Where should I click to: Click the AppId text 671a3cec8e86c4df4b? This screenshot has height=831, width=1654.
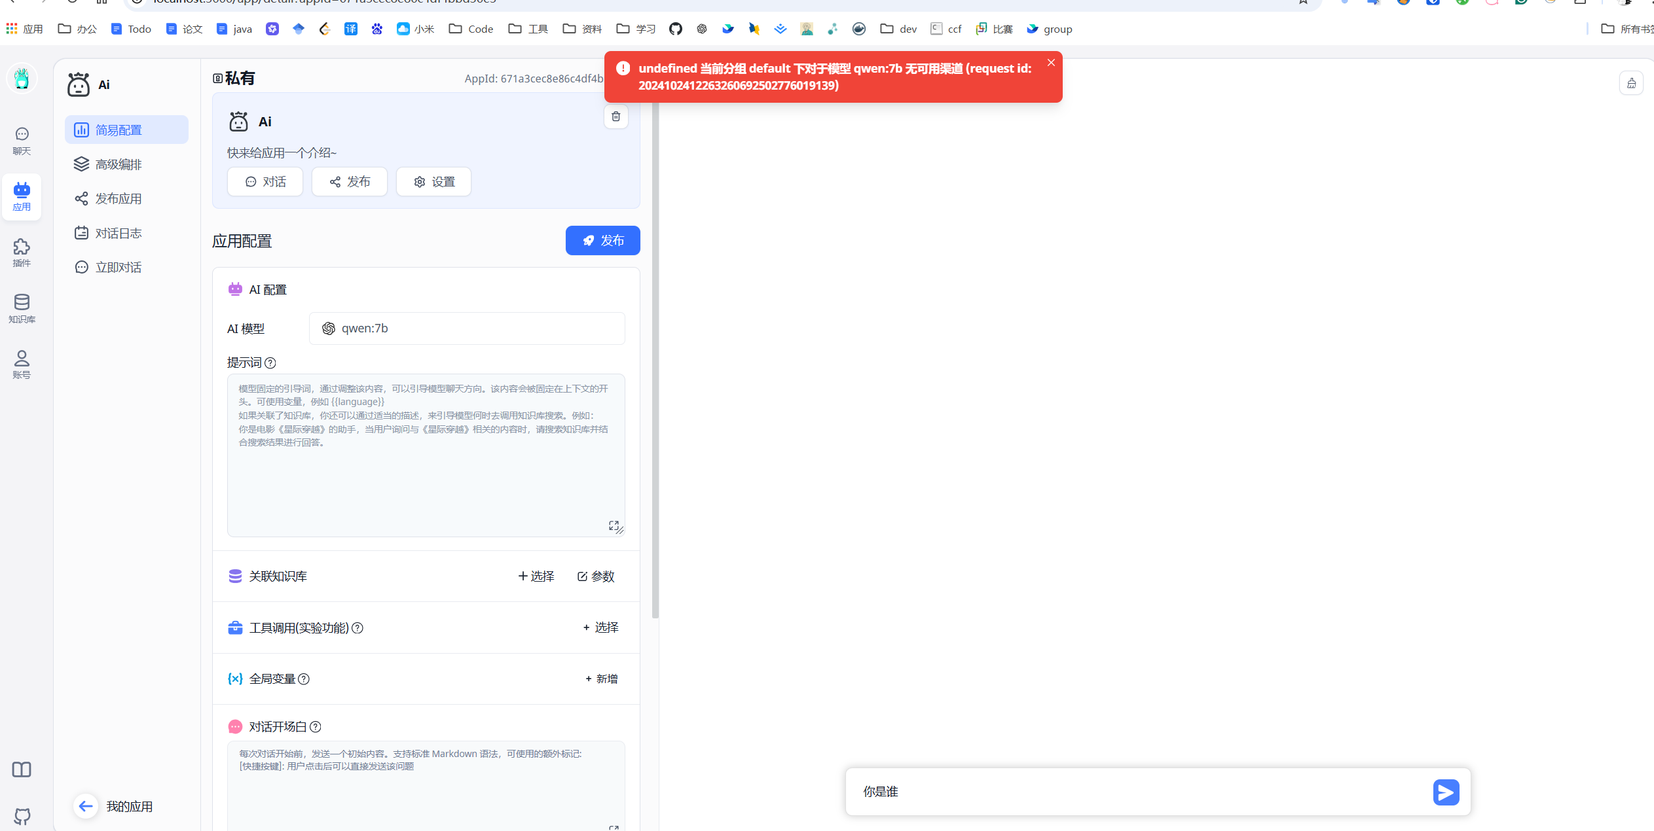coord(534,79)
